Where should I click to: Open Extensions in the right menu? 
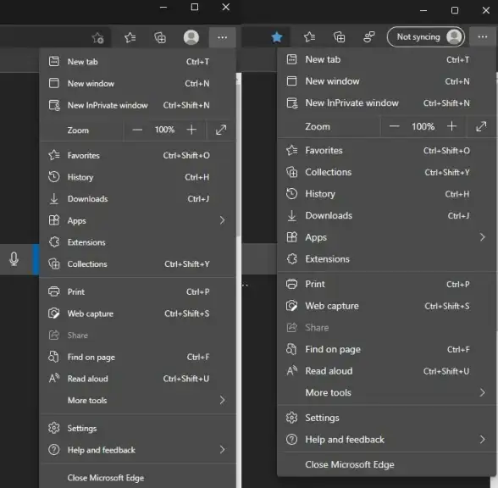(386, 259)
